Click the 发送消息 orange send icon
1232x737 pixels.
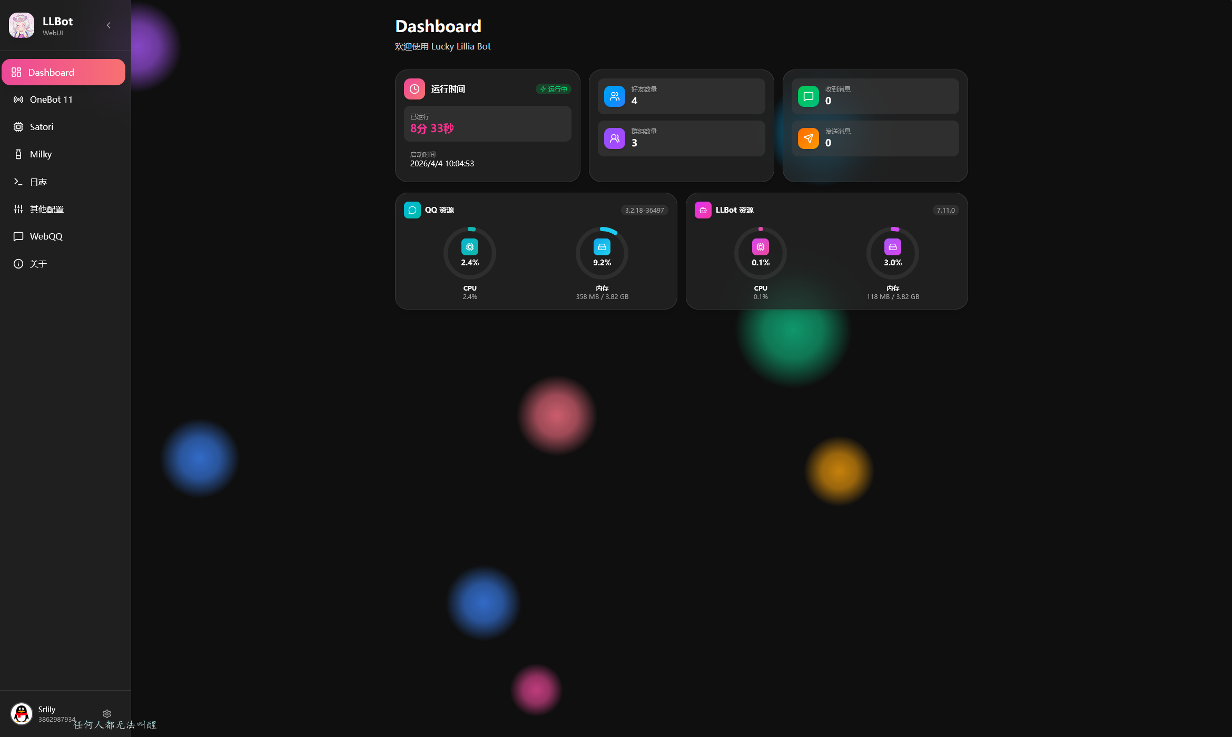click(x=808, y=138)
